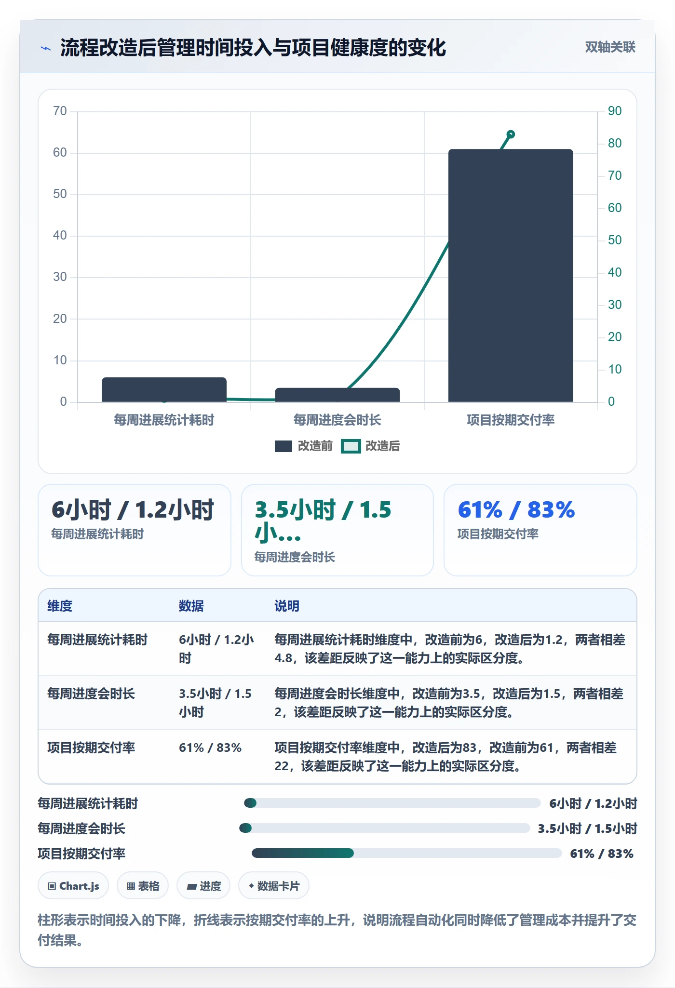The image size is (675, 988).
Task: Click the 改造前 legend label text
Action: click(315, 446)
